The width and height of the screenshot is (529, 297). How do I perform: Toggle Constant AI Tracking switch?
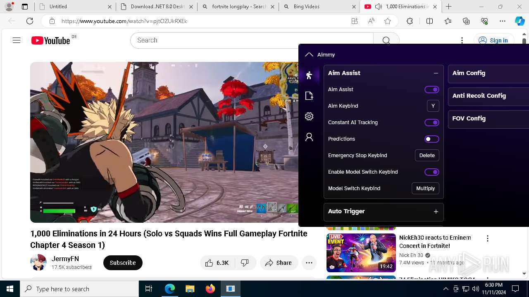pyautogui.click(x=432, y=123)
